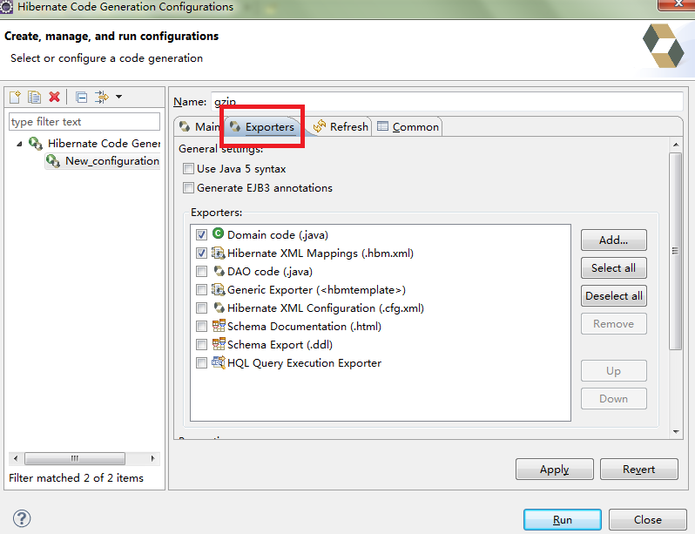
Task: Click the Refresh tab arrows icon
Action: (x=320, y=126)
